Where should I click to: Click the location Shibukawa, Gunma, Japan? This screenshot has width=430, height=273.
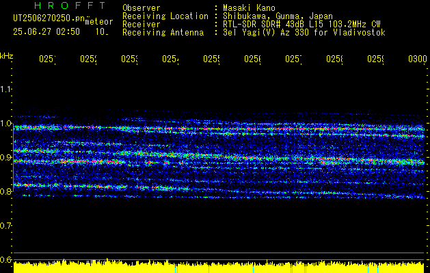278,16
